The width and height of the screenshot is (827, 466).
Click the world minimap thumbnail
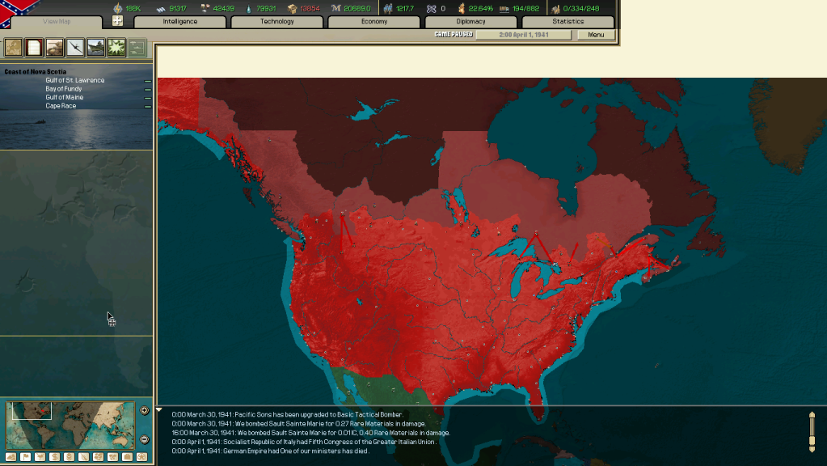click(70, 426)
